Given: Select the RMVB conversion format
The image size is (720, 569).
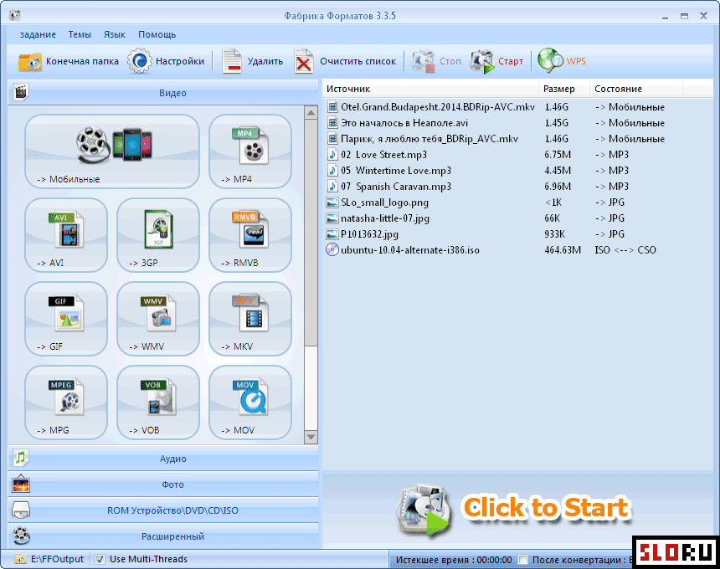Looking at the screenshot, I should 250,235.
